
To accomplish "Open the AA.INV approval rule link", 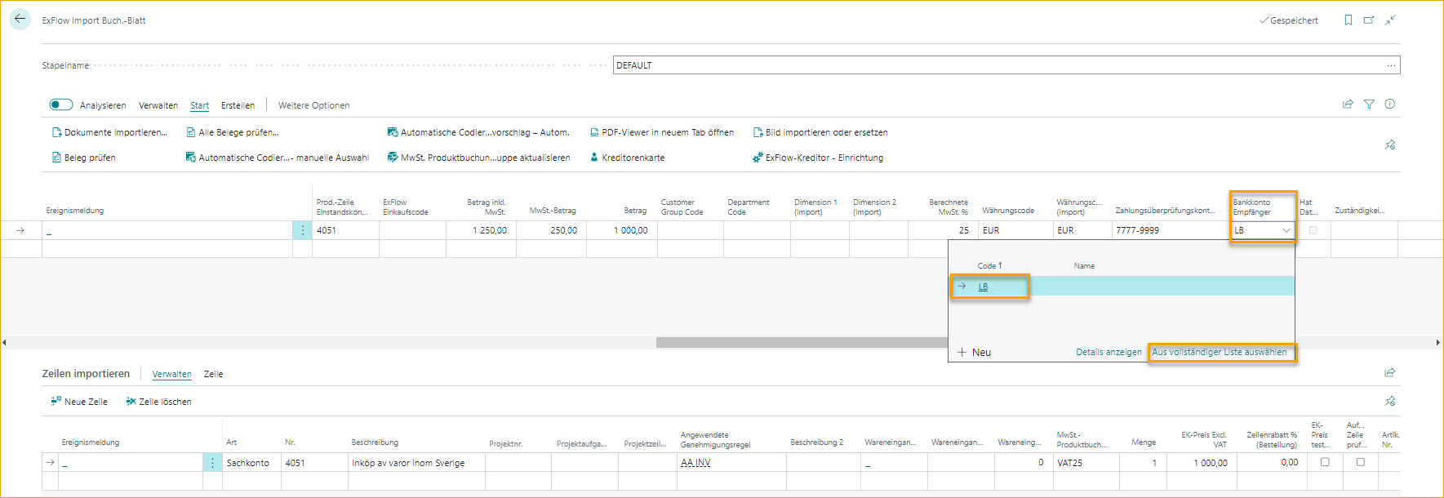I will pyautogui.click(x=695, y=463).
